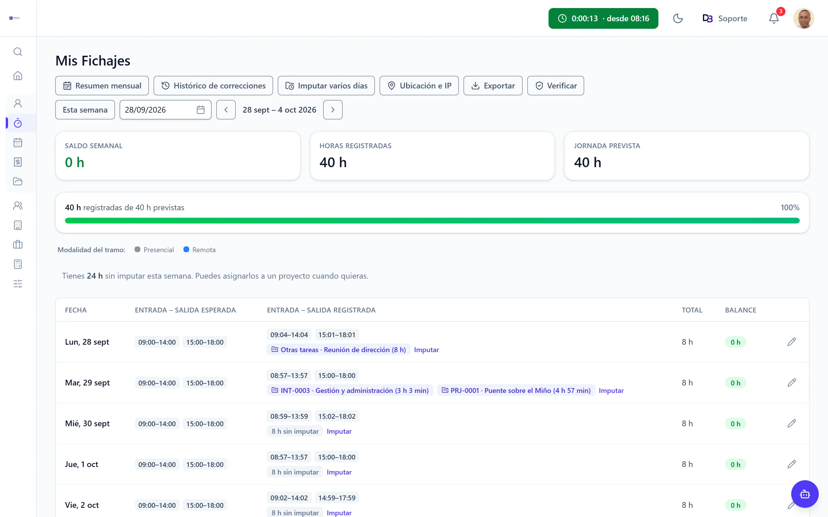Edit Mar, 29 sept entry with pencil
828x517 pixels.
click(792, 383)
